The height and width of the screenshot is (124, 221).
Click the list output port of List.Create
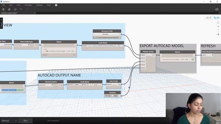coord(119,84)
